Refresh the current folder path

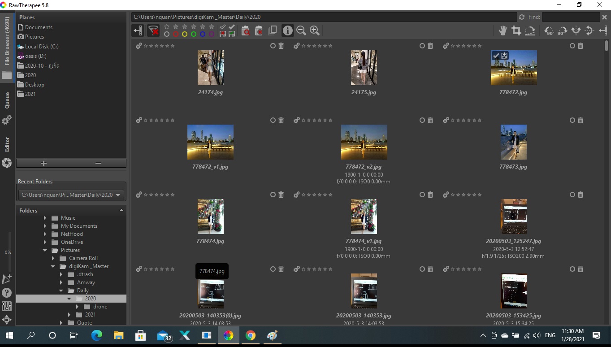click(521, 17)
